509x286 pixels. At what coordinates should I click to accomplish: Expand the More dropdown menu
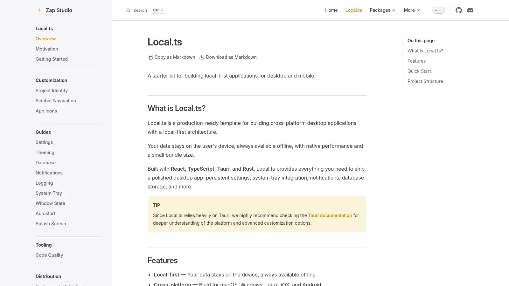[412, 10]
